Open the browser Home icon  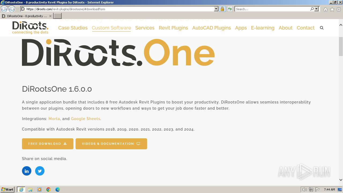(x=325, y=9)
